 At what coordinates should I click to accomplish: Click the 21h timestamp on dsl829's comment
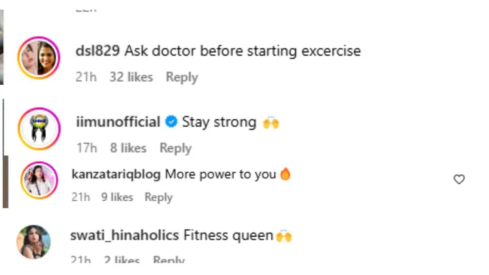(86, 77)
